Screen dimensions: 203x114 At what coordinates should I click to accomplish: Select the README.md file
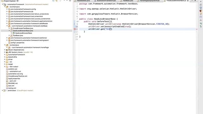point(13,83)
